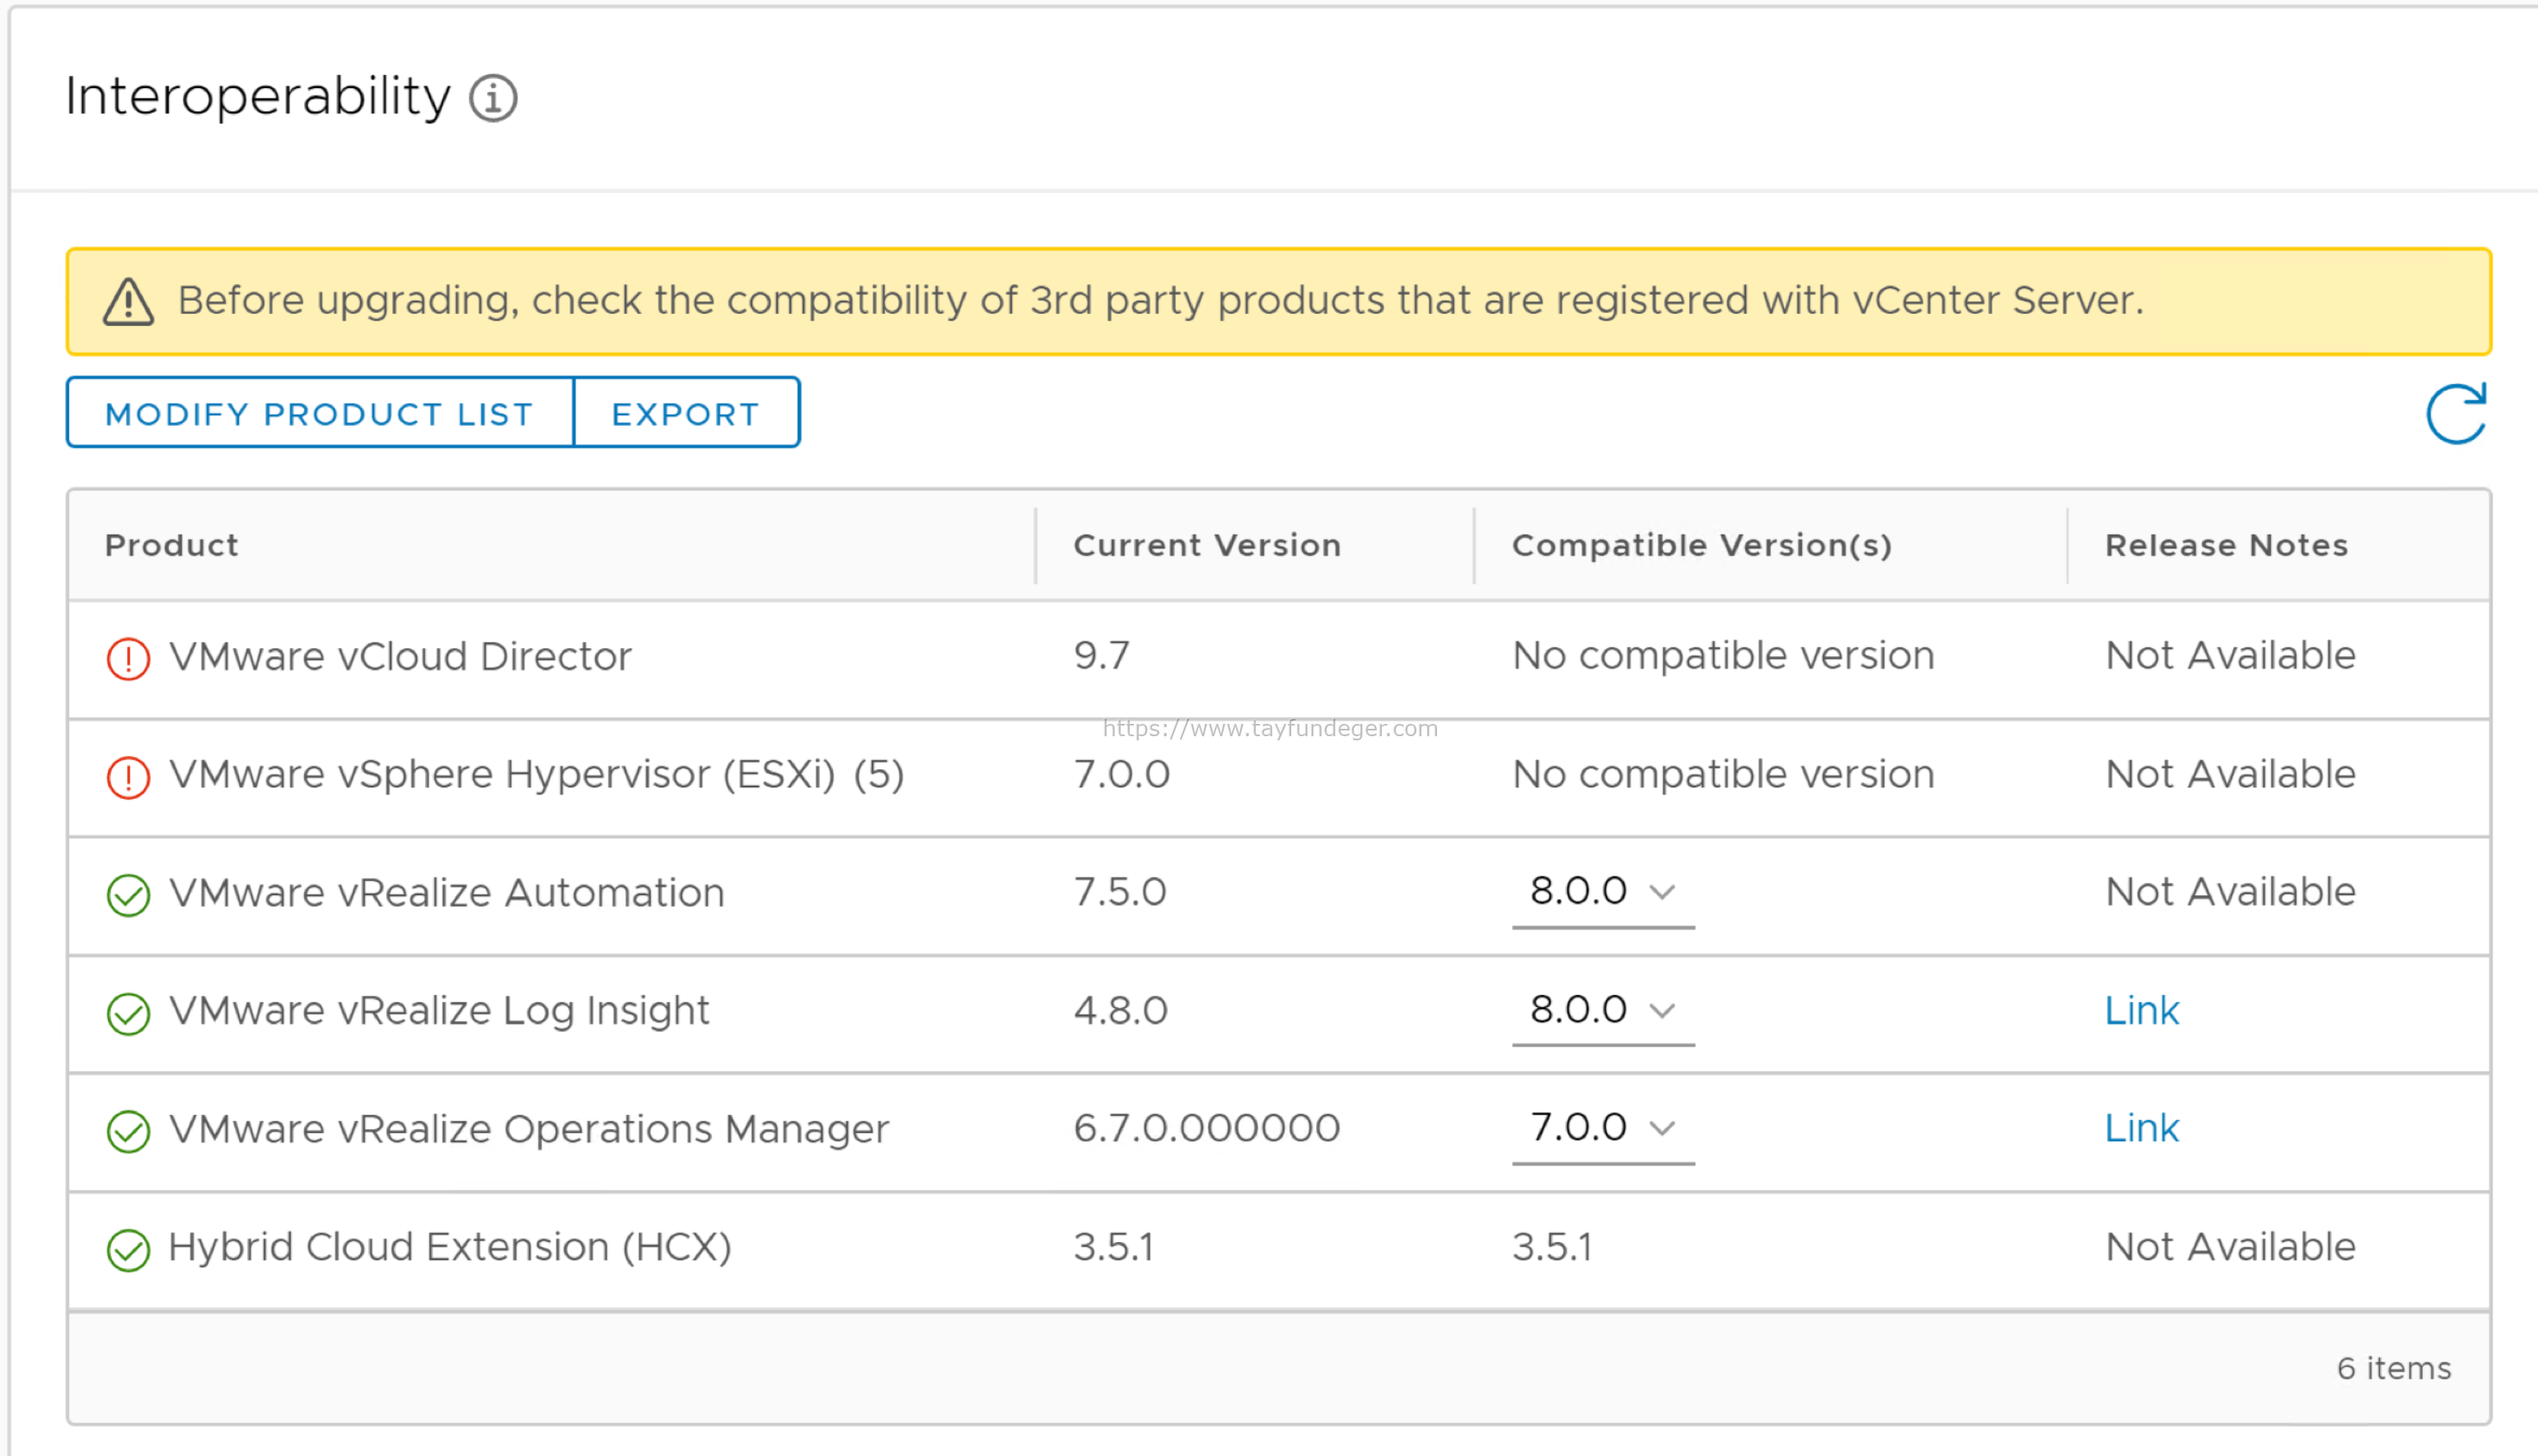Select VMware vSphere Hypervisor (ESXi) (5) text

tap(536, 775)
